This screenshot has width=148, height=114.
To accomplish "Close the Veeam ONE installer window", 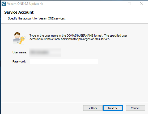I will 141,4.
